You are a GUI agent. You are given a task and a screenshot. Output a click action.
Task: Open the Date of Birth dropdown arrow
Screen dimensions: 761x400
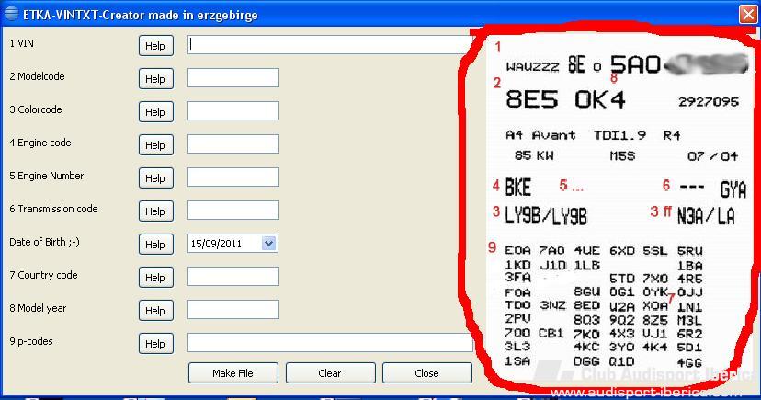pyautogui.click(x=269, y=243)
